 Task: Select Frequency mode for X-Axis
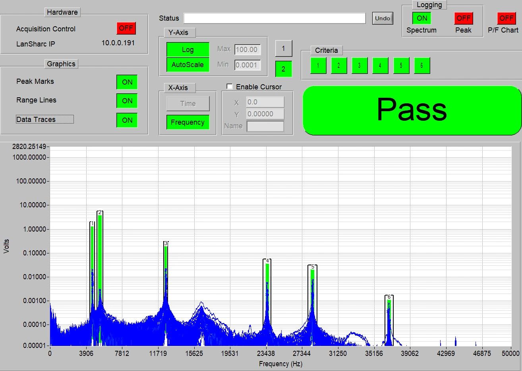187,122
